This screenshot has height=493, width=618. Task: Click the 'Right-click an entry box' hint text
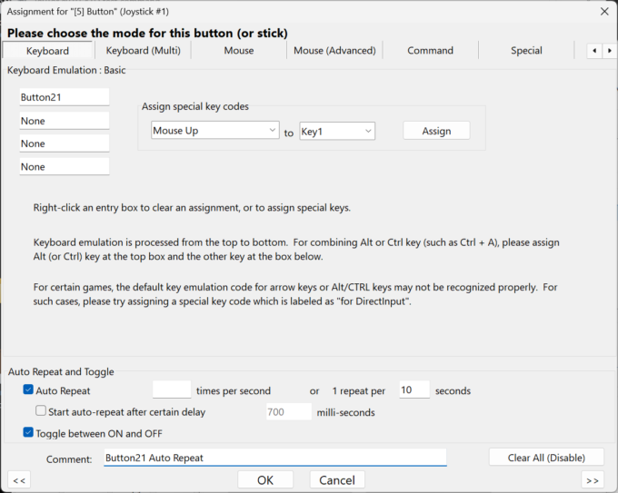coord(192,208)
